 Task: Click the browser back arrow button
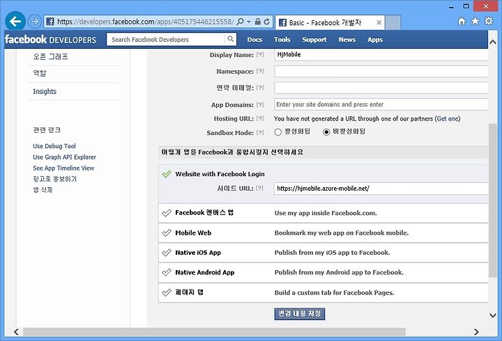(x=15, y=22)
